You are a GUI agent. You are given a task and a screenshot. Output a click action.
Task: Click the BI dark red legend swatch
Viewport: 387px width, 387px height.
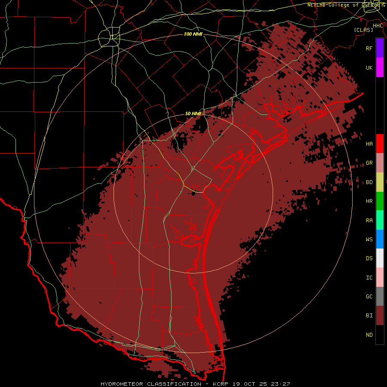380,316
